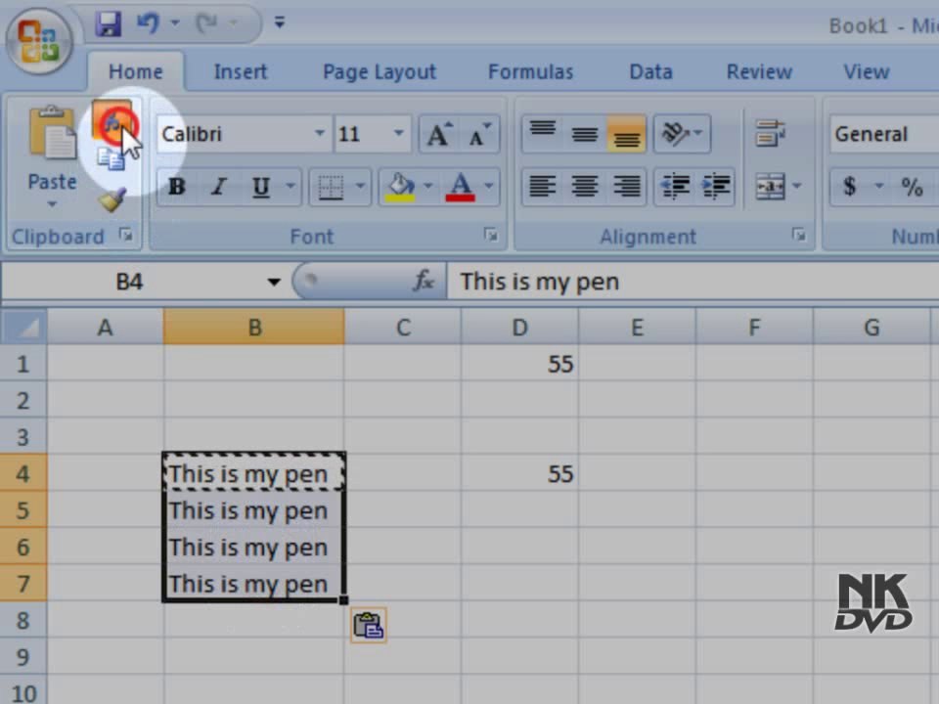Open the Office Button menu

pos(39,41)
